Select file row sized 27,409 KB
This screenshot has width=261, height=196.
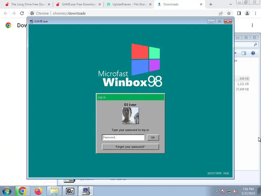242,89
